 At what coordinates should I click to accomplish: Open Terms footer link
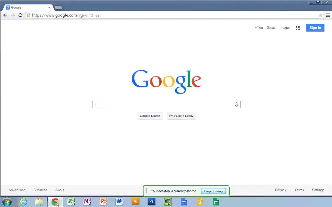[x=299, y=190]
